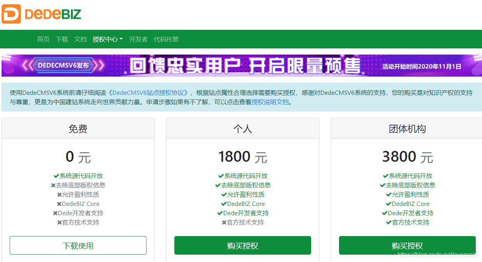Click the check icon beside DedeBIZ Core in 个人 card
482x262 pixels.
pyautogui.click(x=224, y=204)
